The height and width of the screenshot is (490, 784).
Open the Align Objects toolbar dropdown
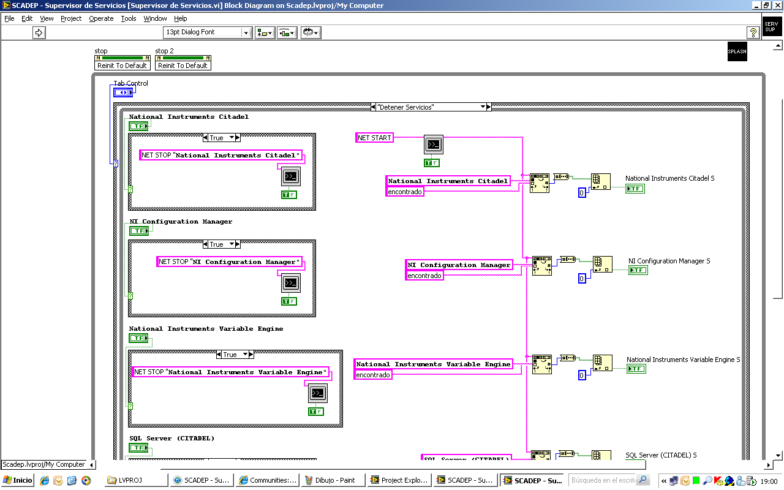[x=265, y=32]
